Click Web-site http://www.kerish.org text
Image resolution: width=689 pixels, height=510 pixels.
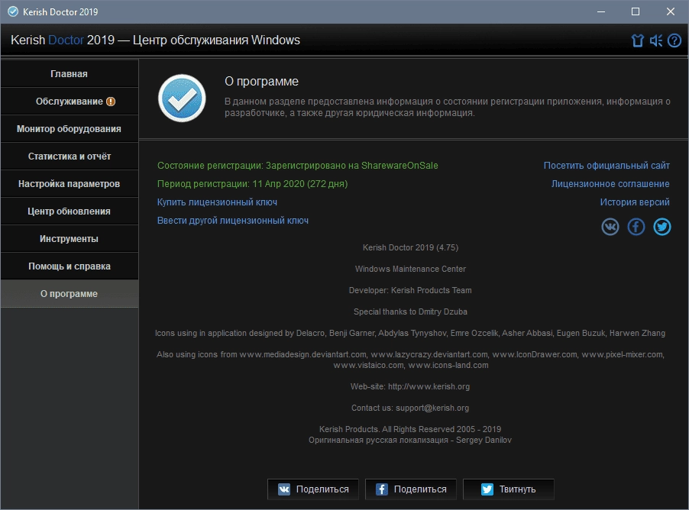coord(410,386)
